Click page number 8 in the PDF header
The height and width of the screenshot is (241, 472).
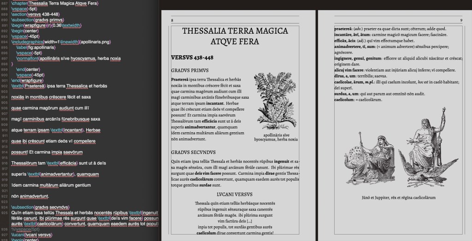coord(172,21)
